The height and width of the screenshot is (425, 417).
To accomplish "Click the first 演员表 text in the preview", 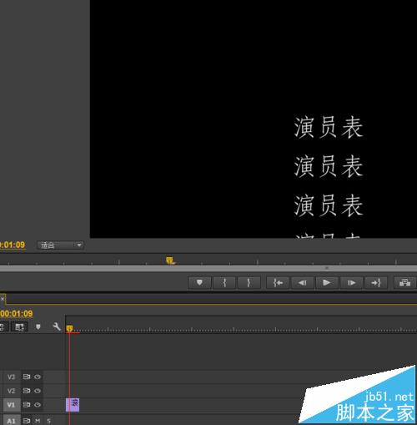I will click(329, 127).
